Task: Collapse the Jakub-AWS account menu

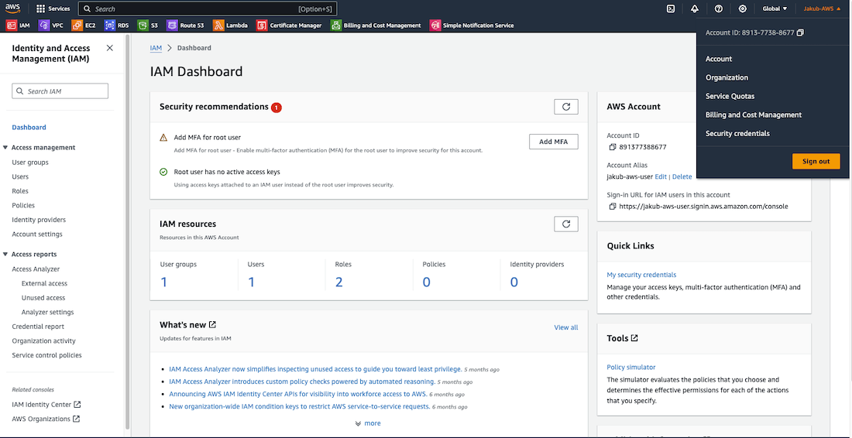Action: (x=822, y=9)
